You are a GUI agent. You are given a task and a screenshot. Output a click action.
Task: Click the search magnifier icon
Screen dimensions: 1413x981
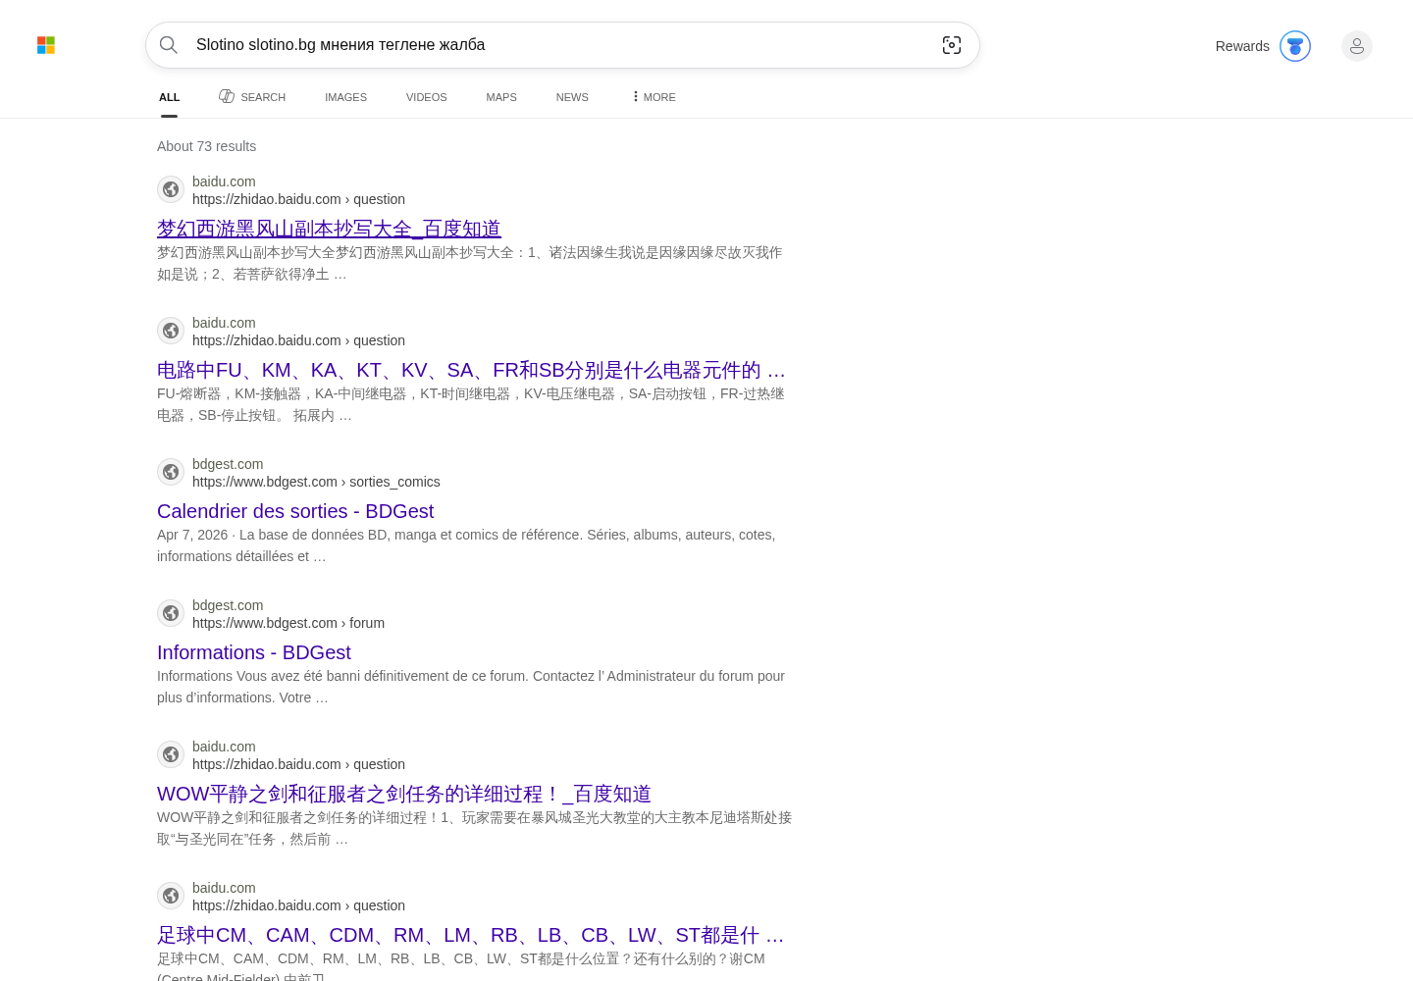coord(169,45)
